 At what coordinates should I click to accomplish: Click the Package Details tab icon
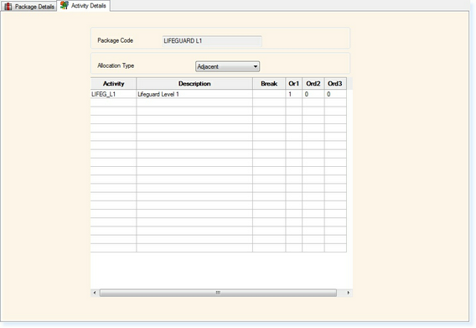click(8, 7)
